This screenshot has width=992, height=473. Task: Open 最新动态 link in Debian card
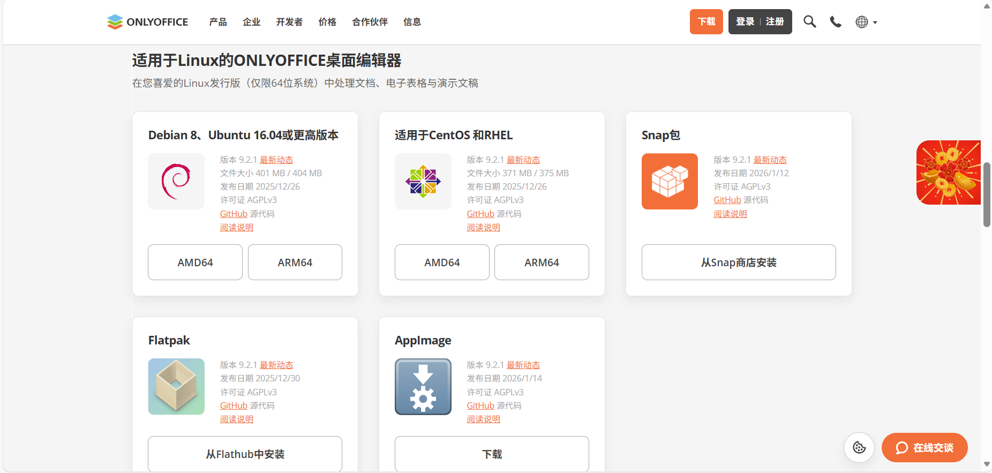(276, 160)
